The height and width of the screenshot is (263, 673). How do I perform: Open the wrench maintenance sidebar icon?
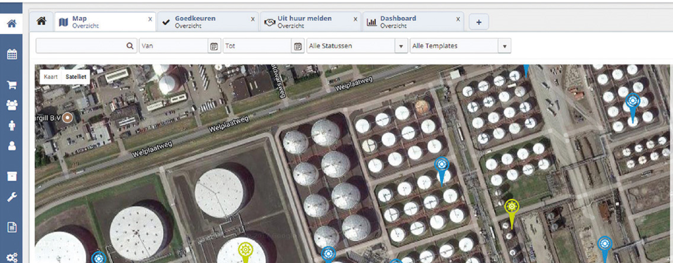tap(12, 197)
